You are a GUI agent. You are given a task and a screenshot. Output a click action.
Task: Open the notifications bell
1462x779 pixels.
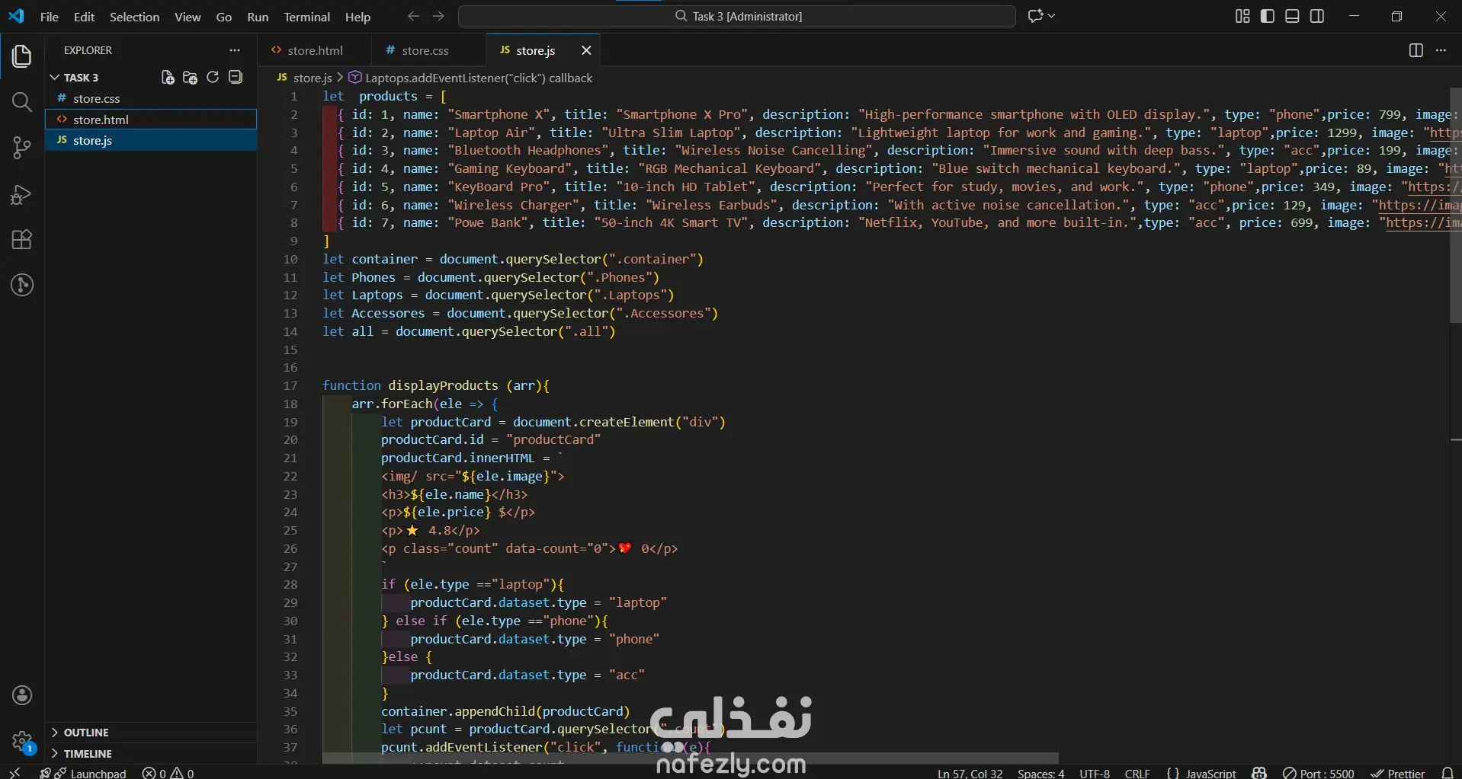coord(1448,773)
